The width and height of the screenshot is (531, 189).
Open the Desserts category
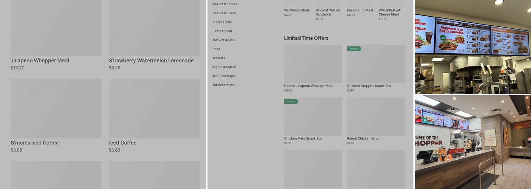[218, 58]
